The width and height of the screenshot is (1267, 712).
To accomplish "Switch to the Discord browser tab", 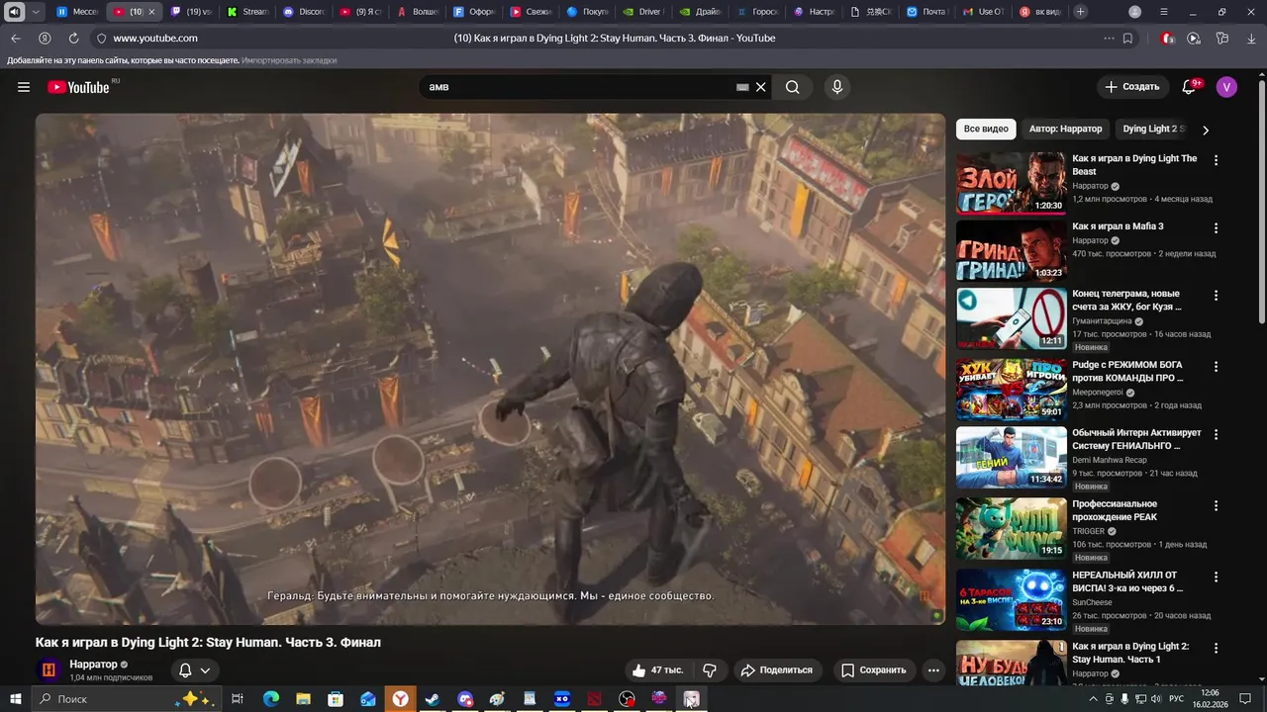I will [x=303, y=12].
